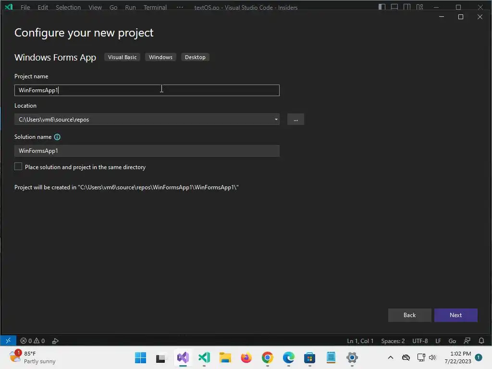
Task: Open Google Chrome from taskbar
Action: [x=267, y=357]
